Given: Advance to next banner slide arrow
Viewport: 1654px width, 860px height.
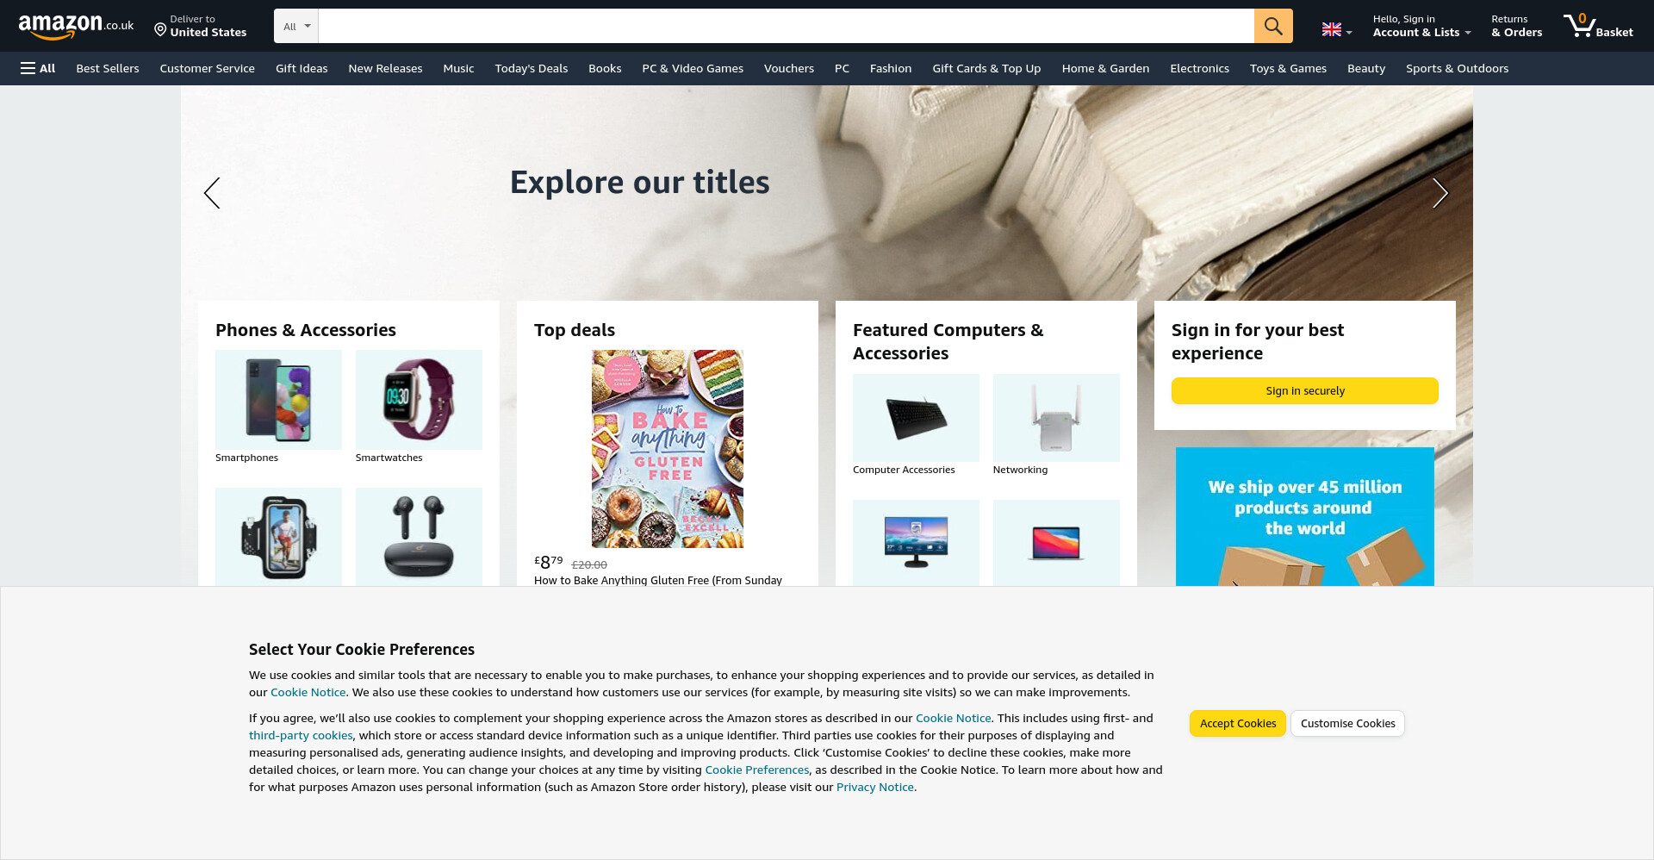Looking at the screenshot, I should coord(1439,193).
